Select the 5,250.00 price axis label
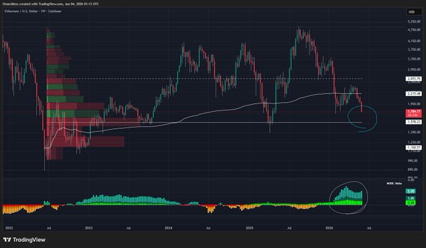This screenshot has width=426, height=248. pos(413,21)
